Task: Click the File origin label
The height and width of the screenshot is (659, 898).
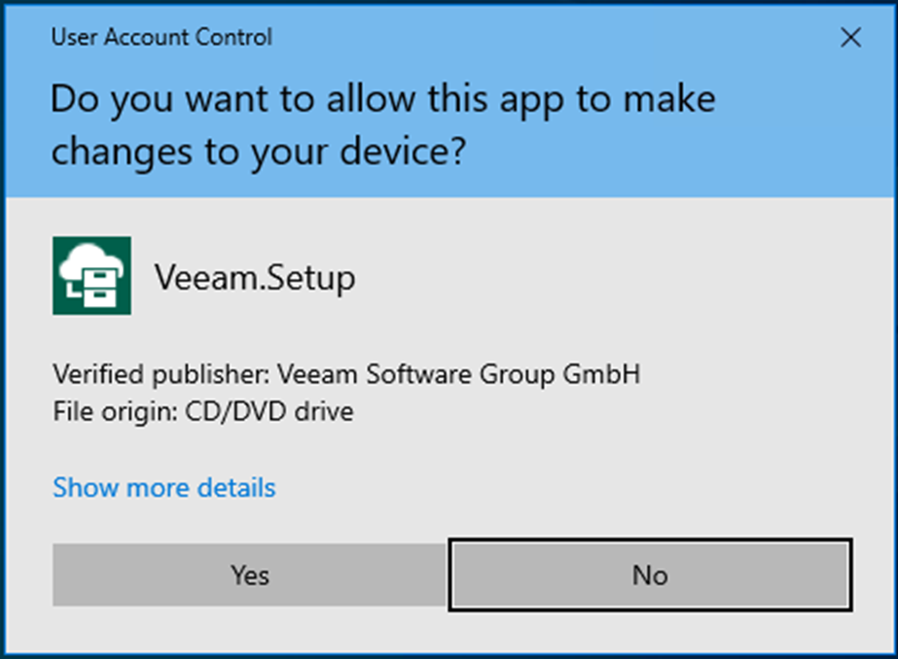Action: pos(115,412)
